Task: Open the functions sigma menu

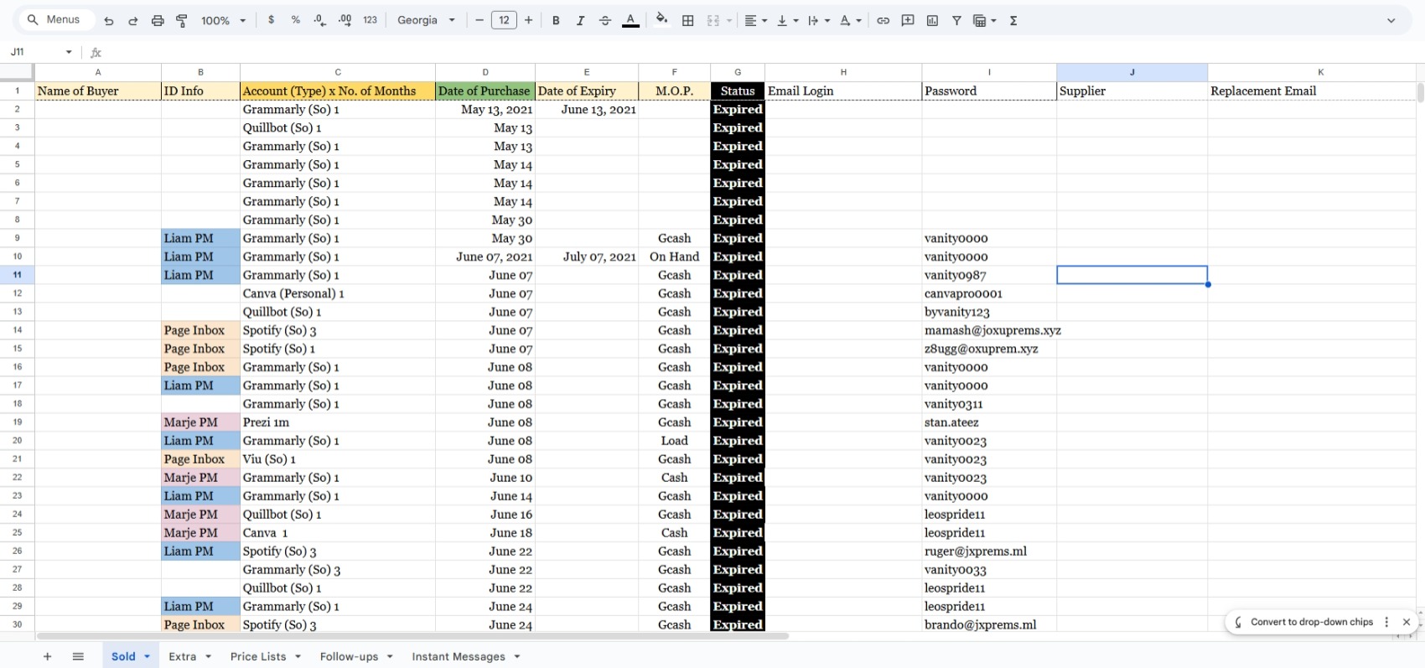Action: [x=1013, y=20]
